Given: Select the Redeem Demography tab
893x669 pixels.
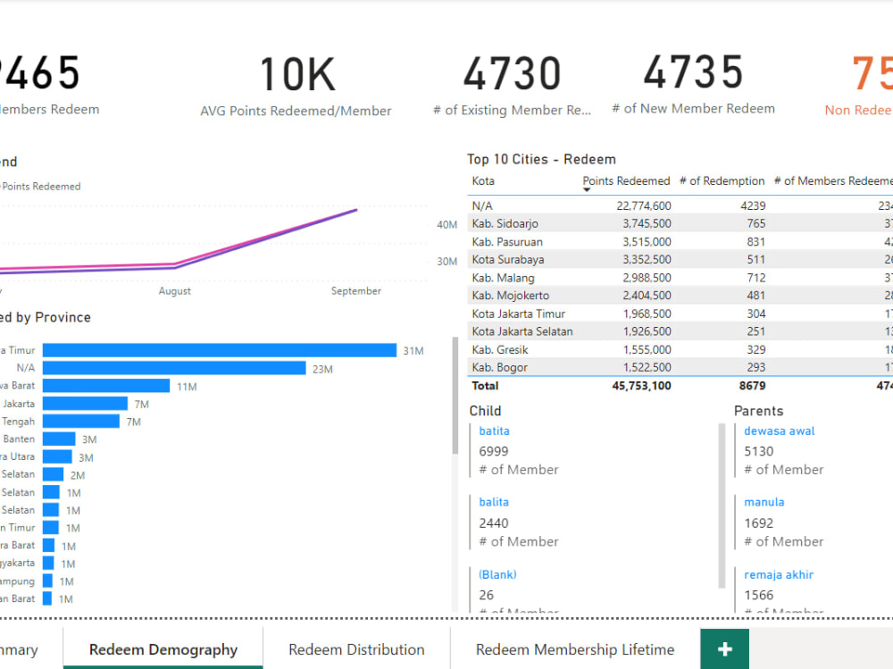Looking at the screenshot, I should pos(163,649).
